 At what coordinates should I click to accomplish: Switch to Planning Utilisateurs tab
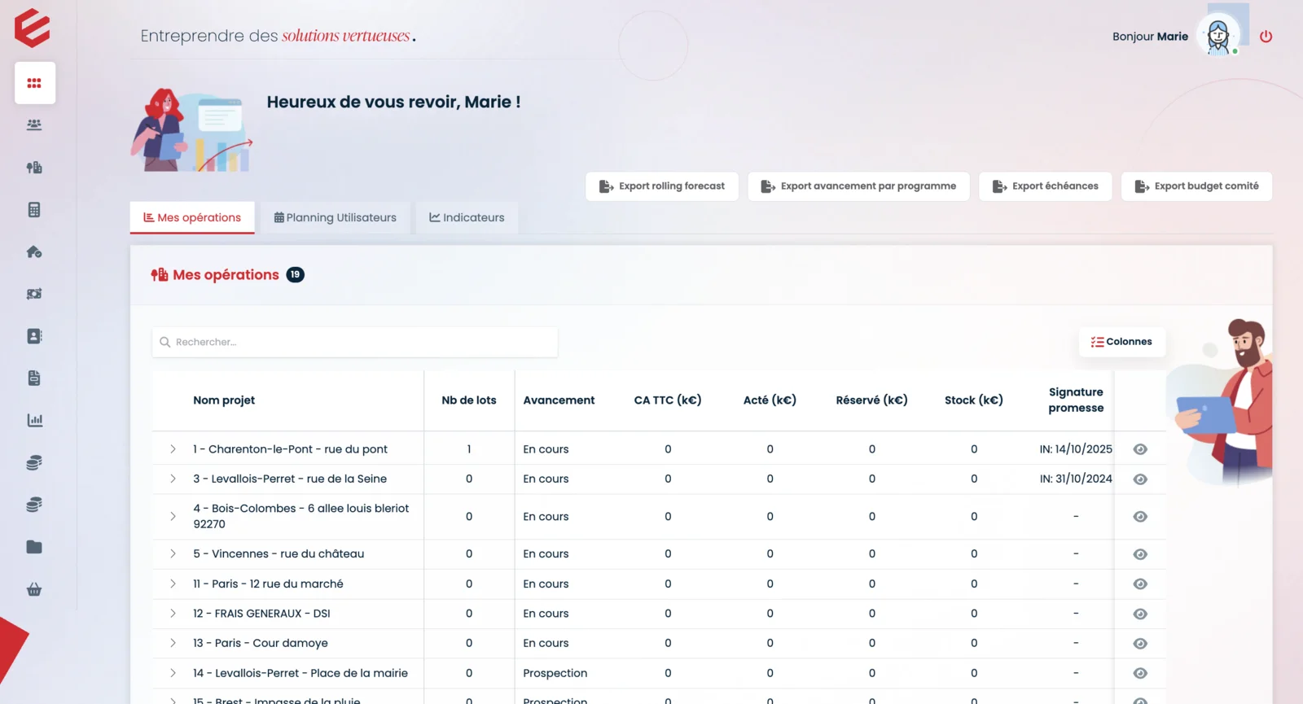coord(336,218)
